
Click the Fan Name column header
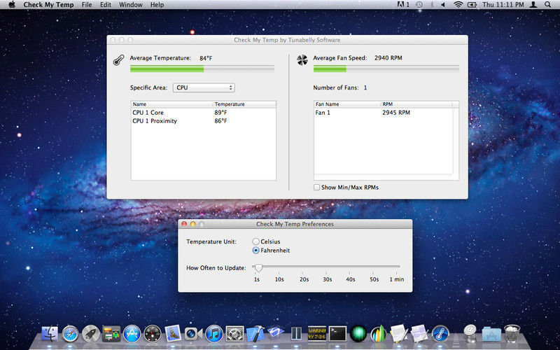[347, 104]
